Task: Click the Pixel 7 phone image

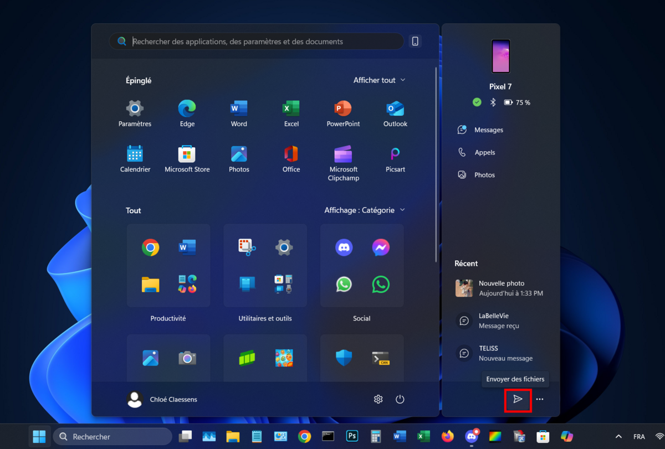Action: pyautogui.click(x=500, y=56)
